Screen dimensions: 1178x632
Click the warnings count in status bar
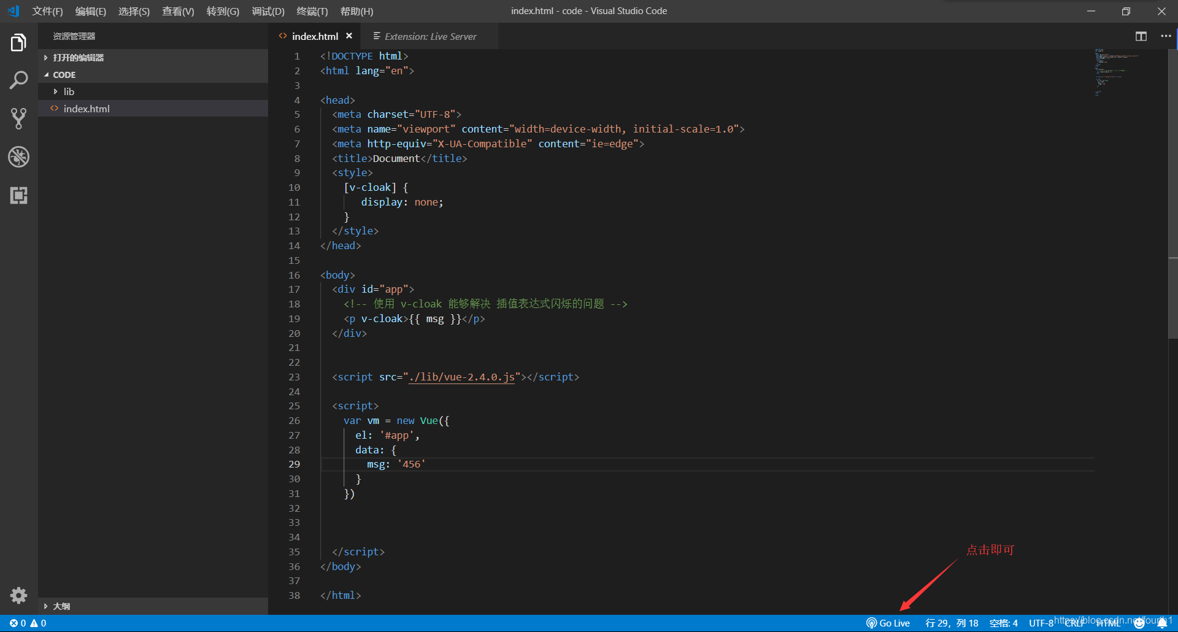[38, 623]
